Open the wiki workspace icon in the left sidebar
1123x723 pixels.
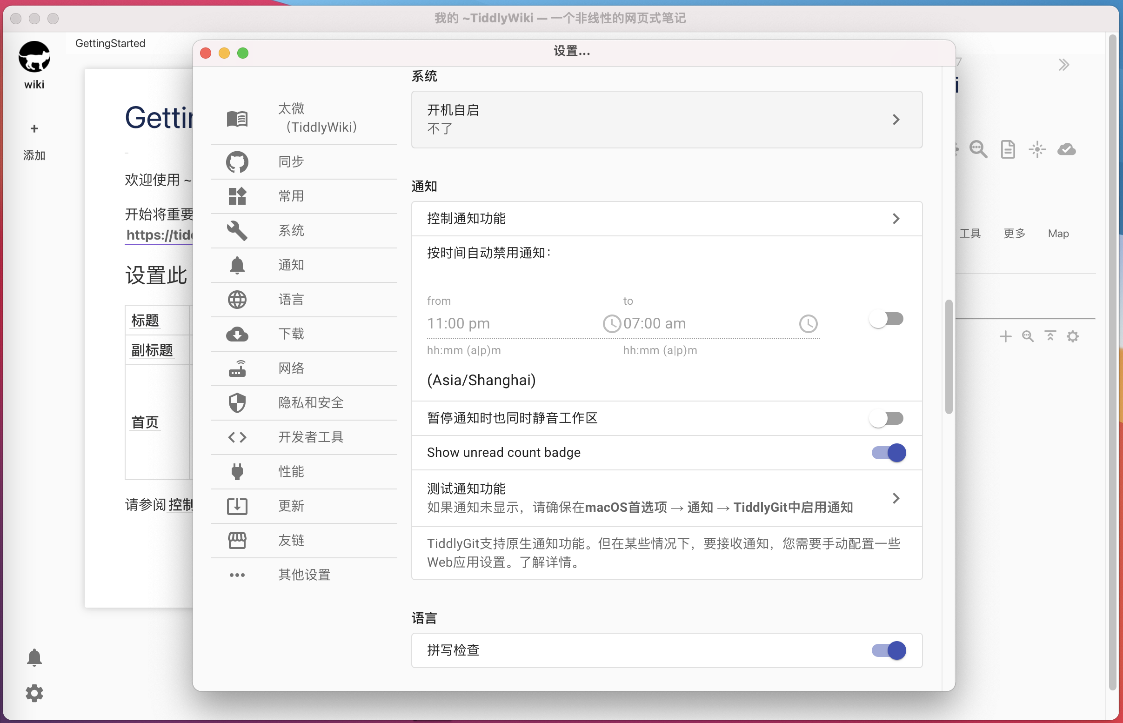pos(34,56)
